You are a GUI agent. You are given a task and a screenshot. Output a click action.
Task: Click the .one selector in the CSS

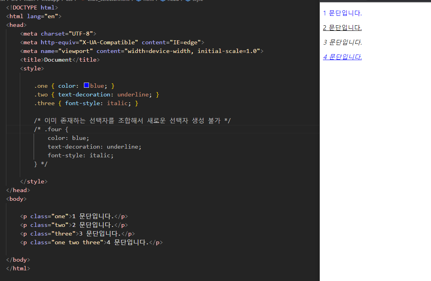tap(41, 86)
